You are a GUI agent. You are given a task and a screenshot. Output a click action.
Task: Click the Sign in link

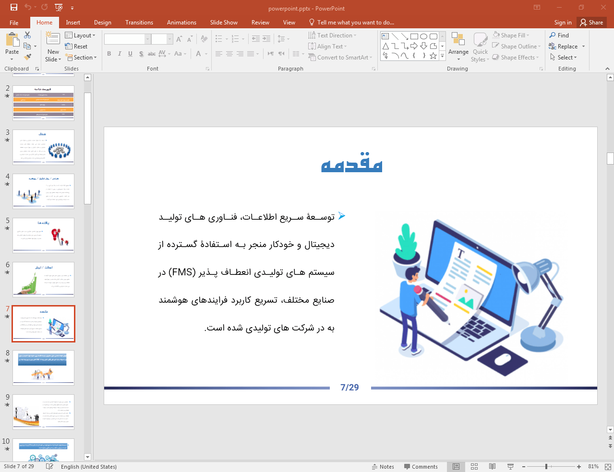point(563,23)
